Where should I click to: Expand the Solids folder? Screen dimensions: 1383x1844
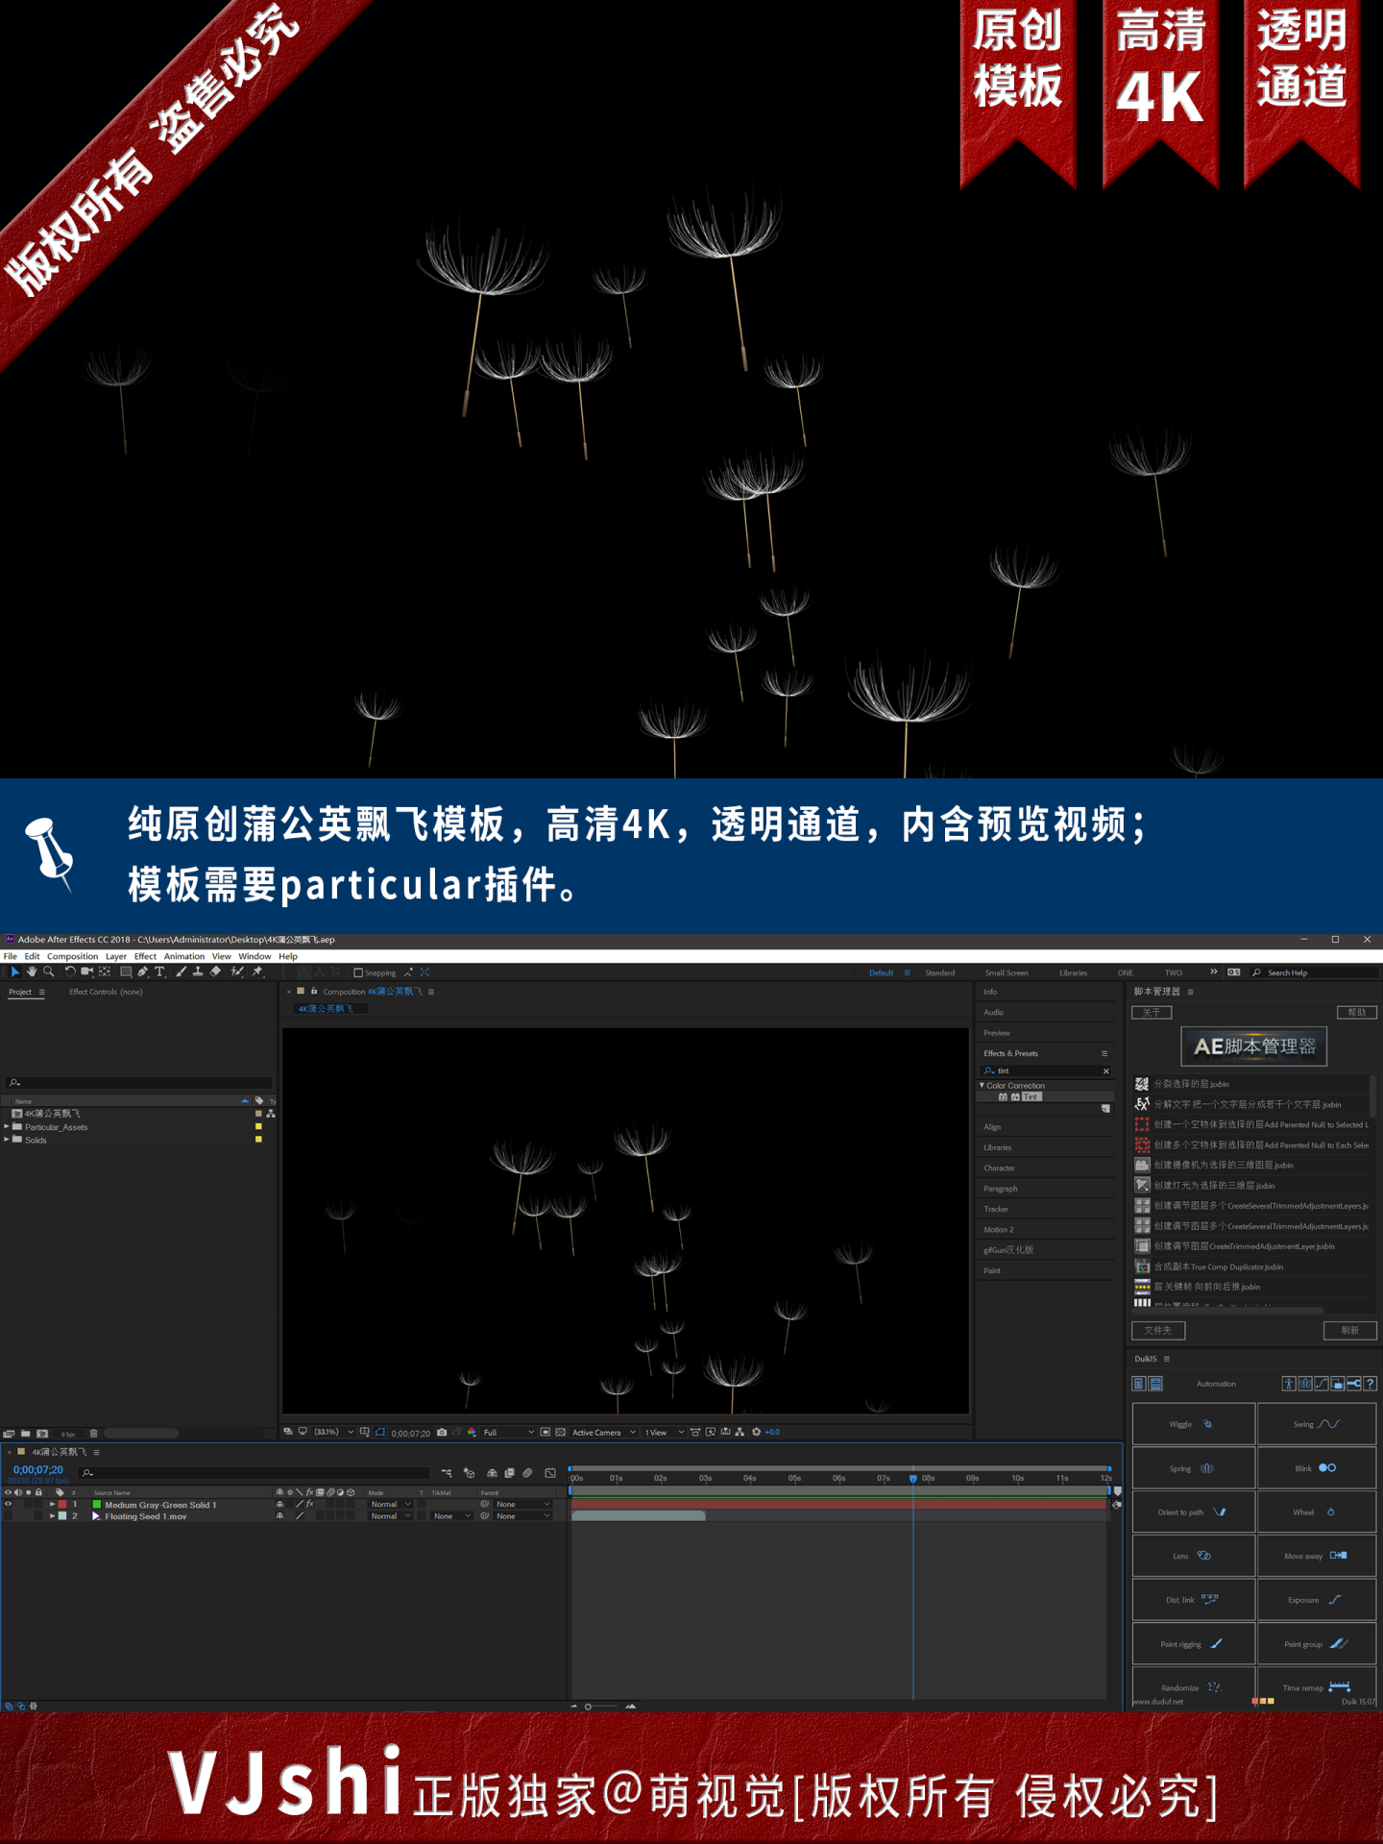point(7,1139)
